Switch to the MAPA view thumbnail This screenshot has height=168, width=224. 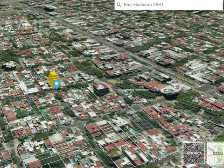tap(216, 154)
